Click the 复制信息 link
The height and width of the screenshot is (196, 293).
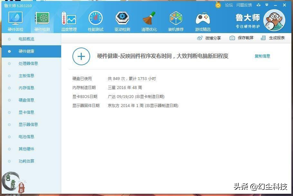click(x=262, y=56)
